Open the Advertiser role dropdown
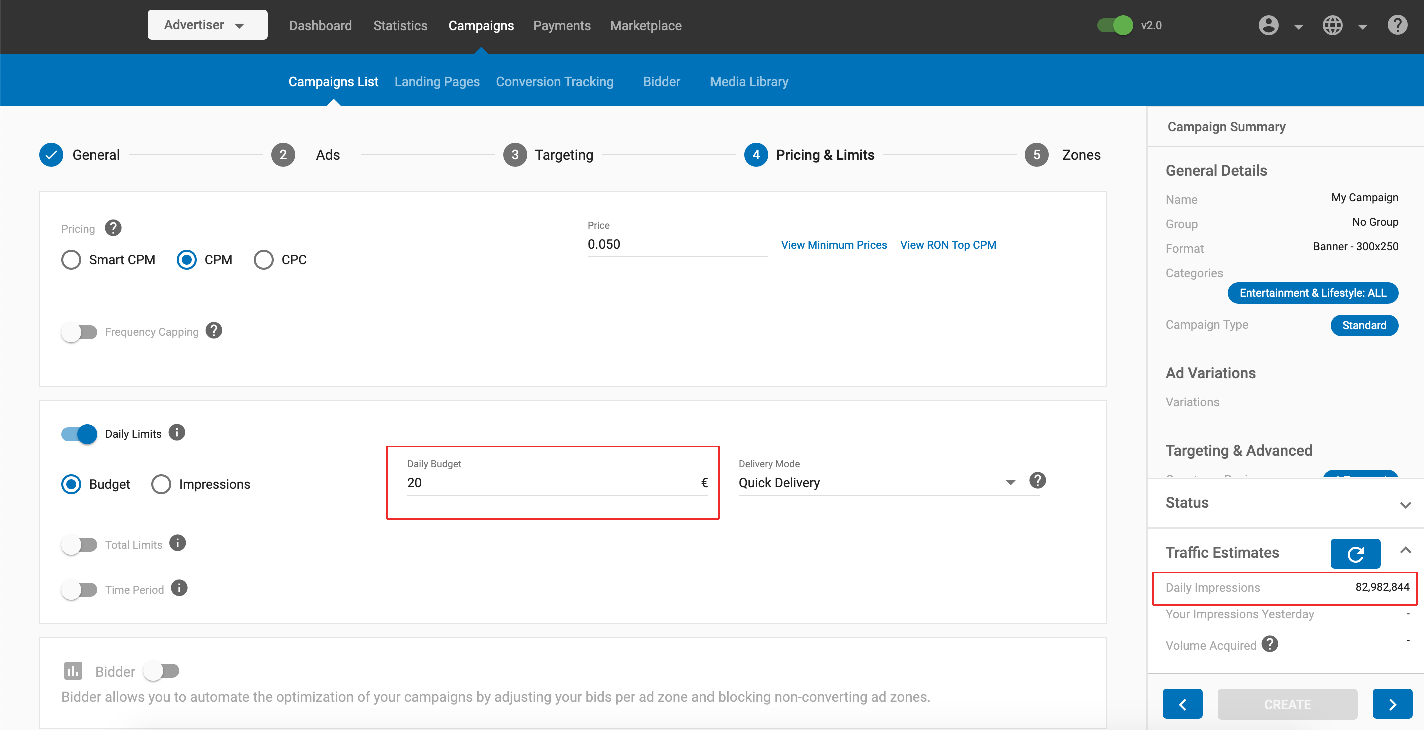1424x730 pixels. pyautogui.click(x=207, y=25)
